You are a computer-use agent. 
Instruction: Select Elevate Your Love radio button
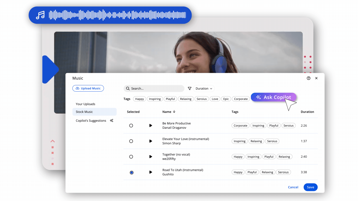click(131, 141)
